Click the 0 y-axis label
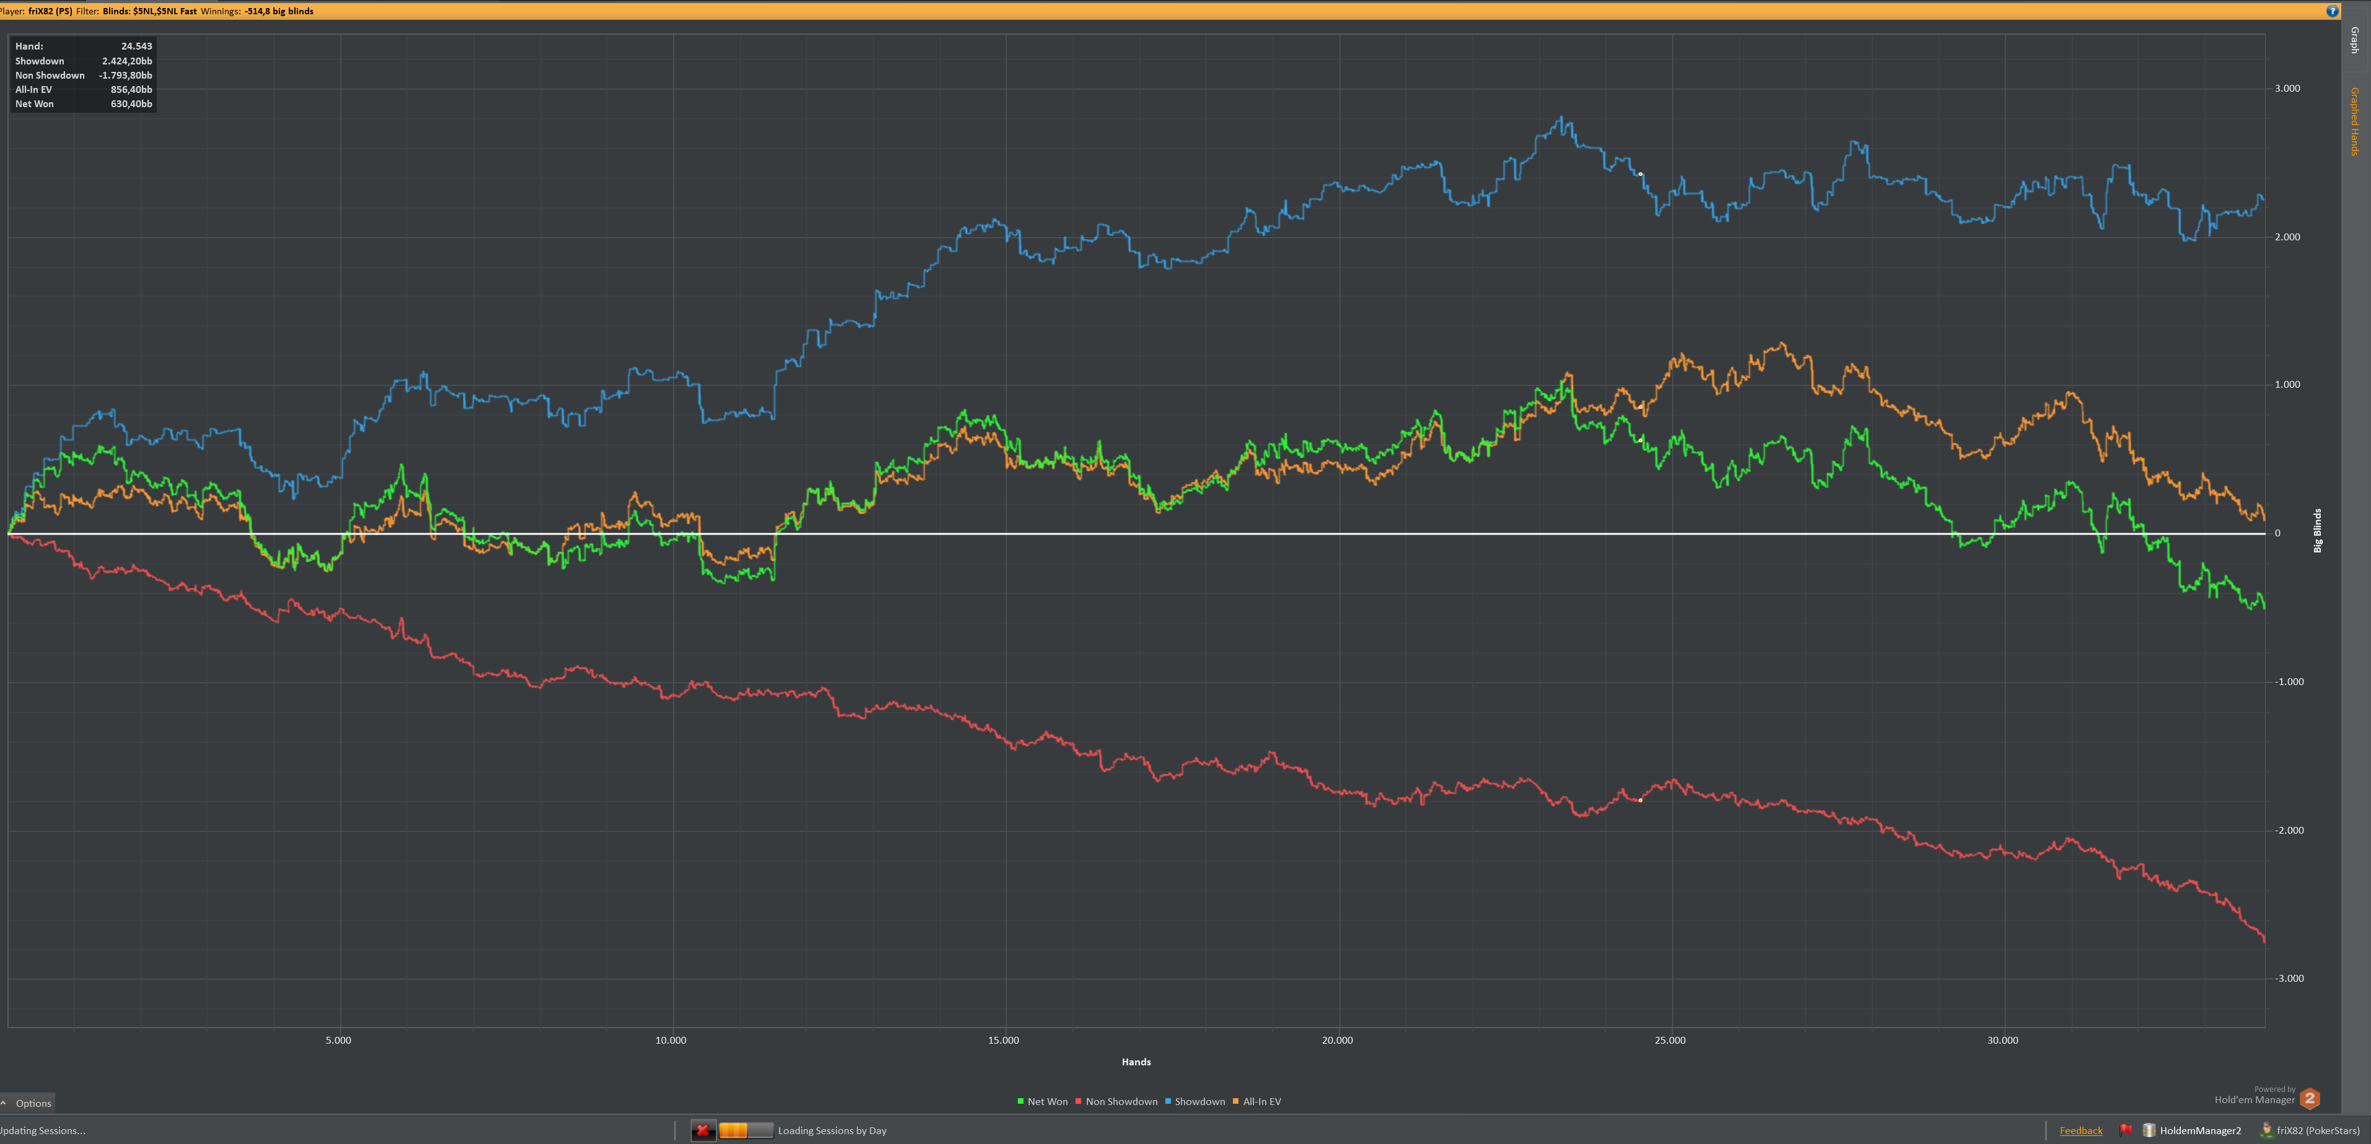The height and width of the screenshot is (1144, 2371). [2278, 533]
